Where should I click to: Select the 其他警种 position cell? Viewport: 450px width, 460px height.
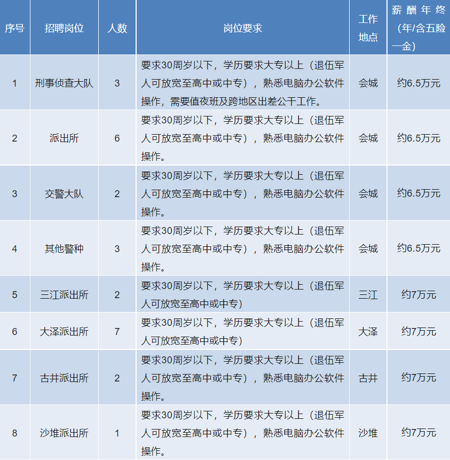coord(64,248)
